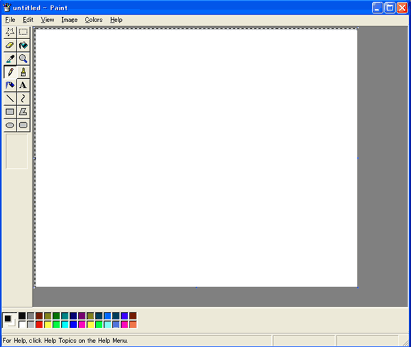Select the Curve tool
The width and height of the screenshot is (411, 347).
click(x=23, y=99)
